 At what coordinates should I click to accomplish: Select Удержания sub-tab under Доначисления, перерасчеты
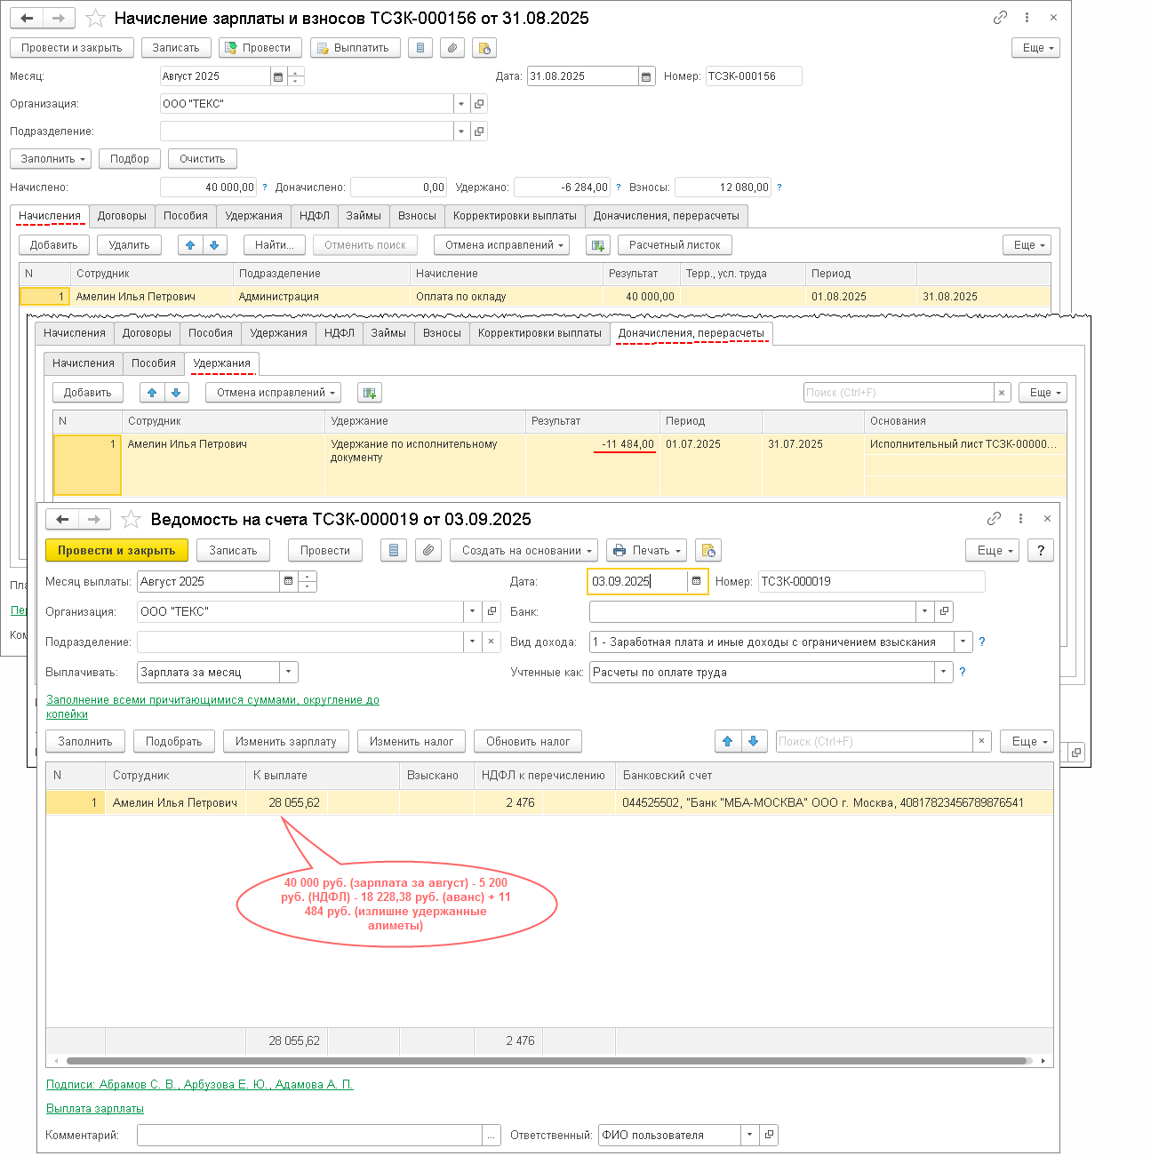(222, 363)
